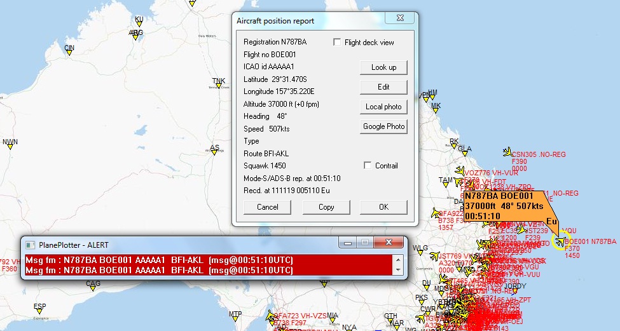The image size is (620, 331).
Task: Click the Altitude 37000 ft value
Action: [281, 104]
